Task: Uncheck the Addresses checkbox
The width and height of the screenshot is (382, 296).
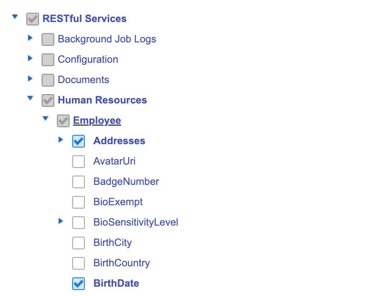Action: point(79,141)
